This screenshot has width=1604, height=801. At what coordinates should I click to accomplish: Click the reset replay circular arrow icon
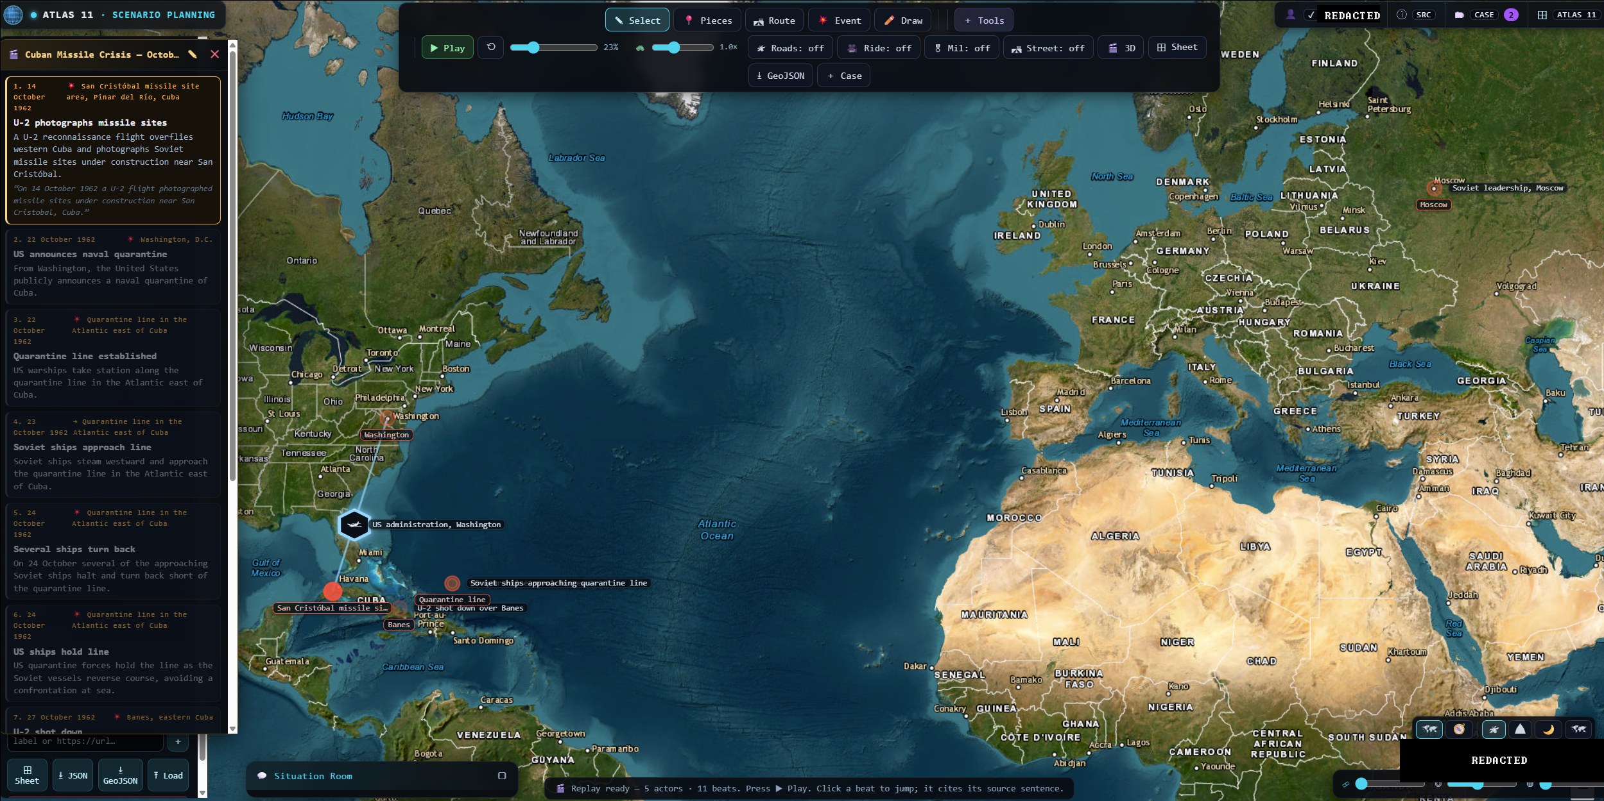pos(491,47)
